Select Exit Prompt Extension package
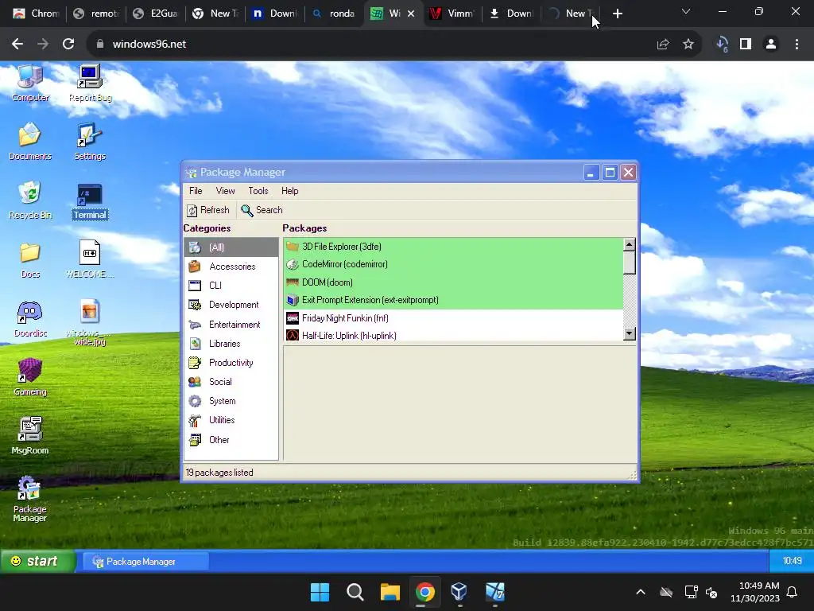 [x=453, y=300]
